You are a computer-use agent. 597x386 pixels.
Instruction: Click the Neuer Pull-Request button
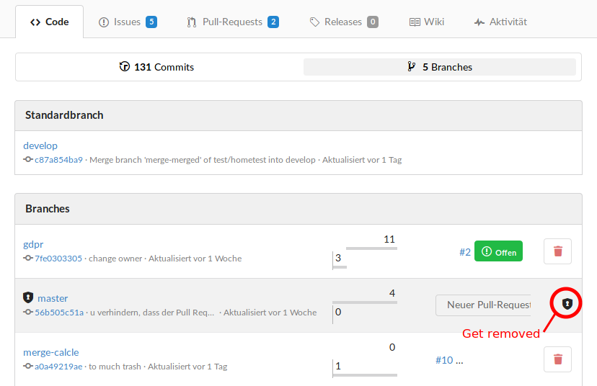coord(484,305)
